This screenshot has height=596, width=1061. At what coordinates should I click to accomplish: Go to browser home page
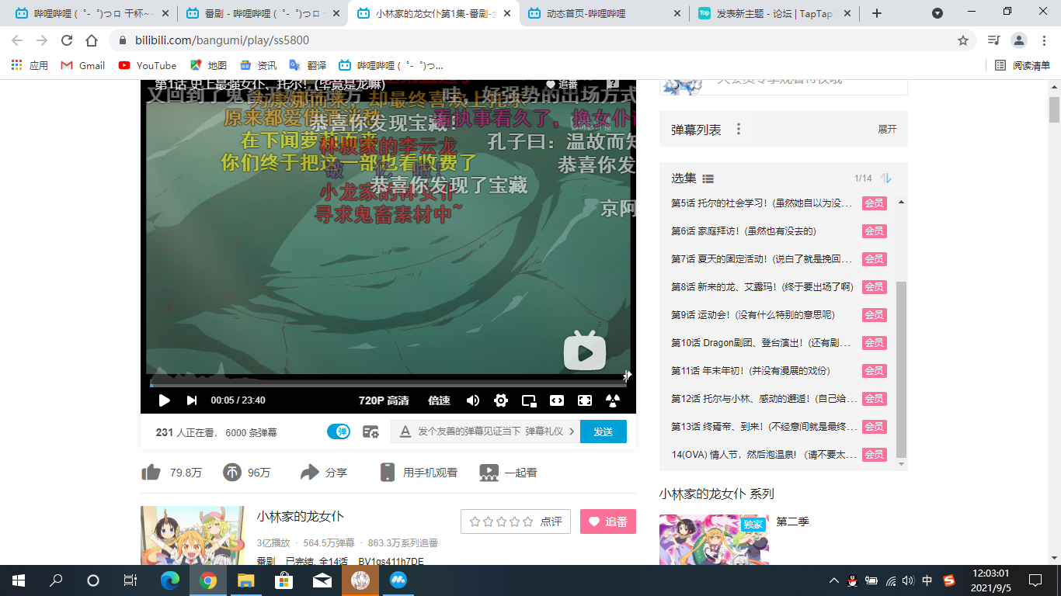92,40
